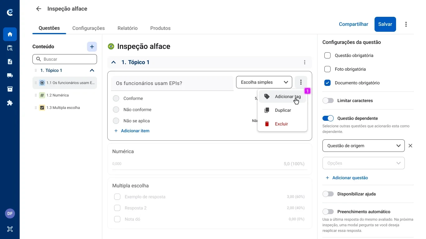Viewport: 426px width, 239px height.
Task: Select Duplicar in the context menu
Action: click(283, 110)
